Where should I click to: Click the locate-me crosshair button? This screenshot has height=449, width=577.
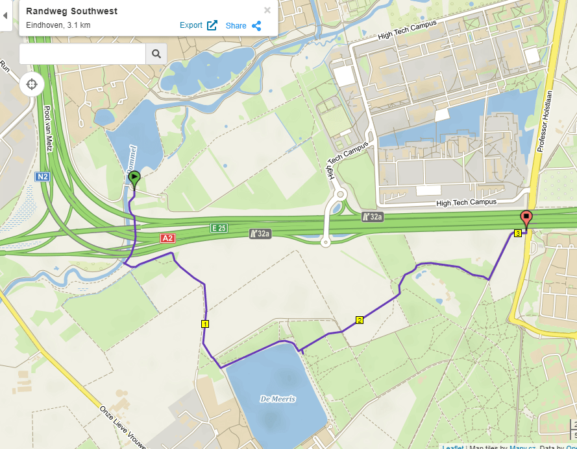tap(32, 84)
